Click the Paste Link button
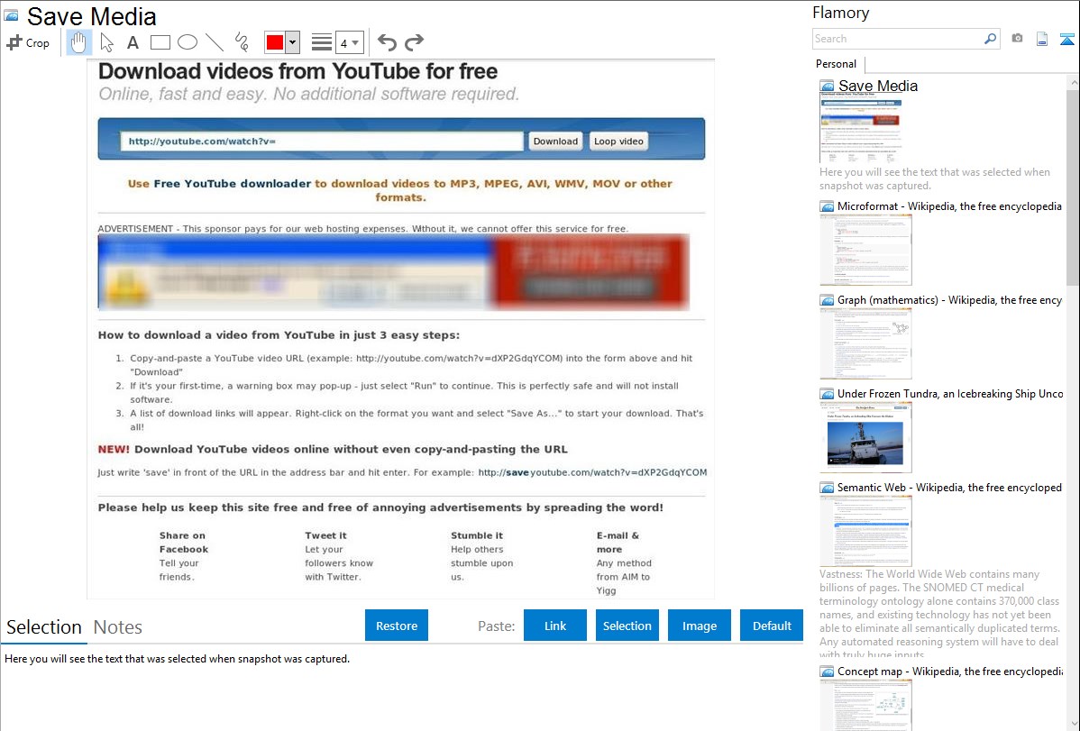 click(555, 626)
